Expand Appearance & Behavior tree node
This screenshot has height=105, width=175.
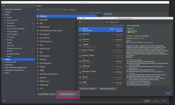pos(3,9)
